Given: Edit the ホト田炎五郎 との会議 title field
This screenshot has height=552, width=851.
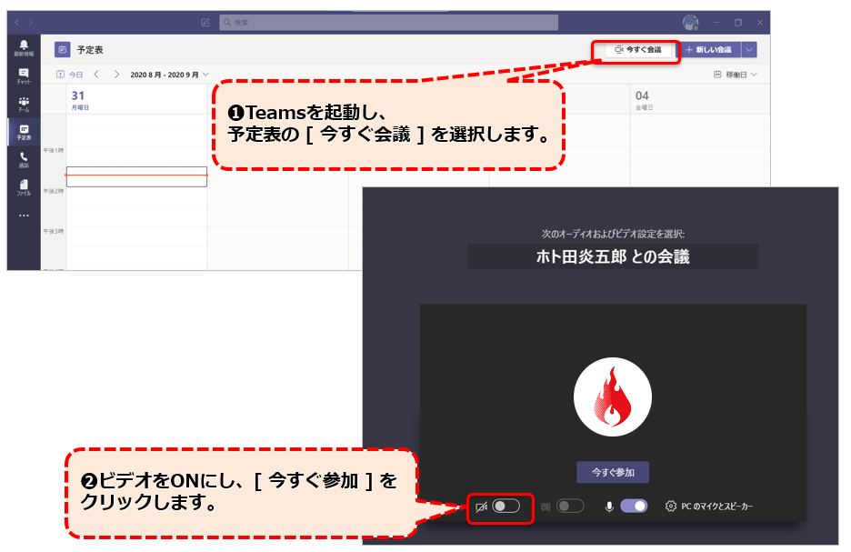Looking at the screenshot, I should pos(613,256).
